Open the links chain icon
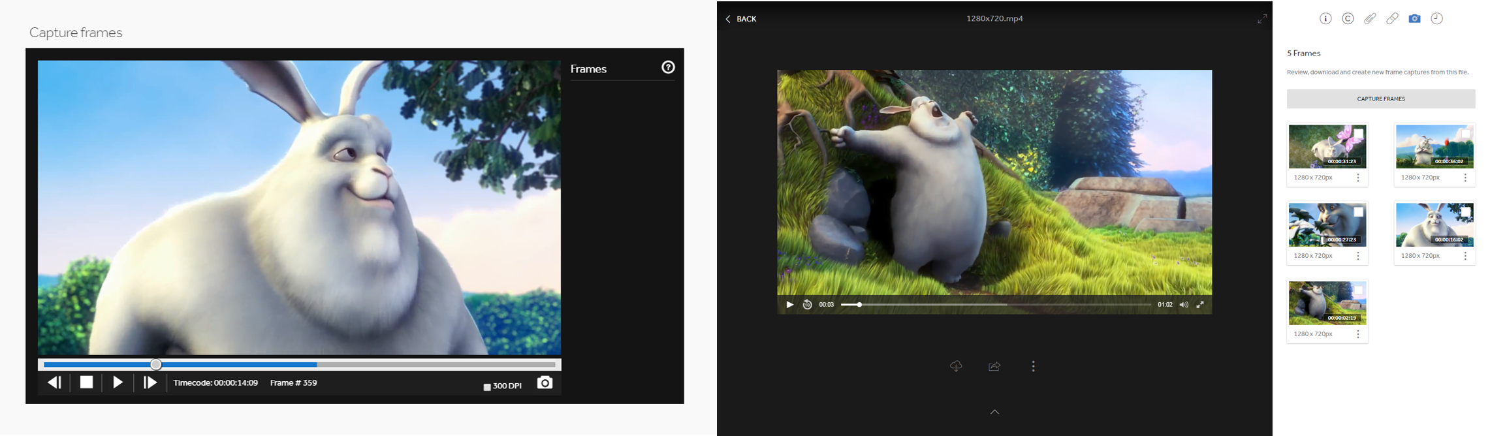Viewport: 1490px width, 436px height. coord(1392,19)
